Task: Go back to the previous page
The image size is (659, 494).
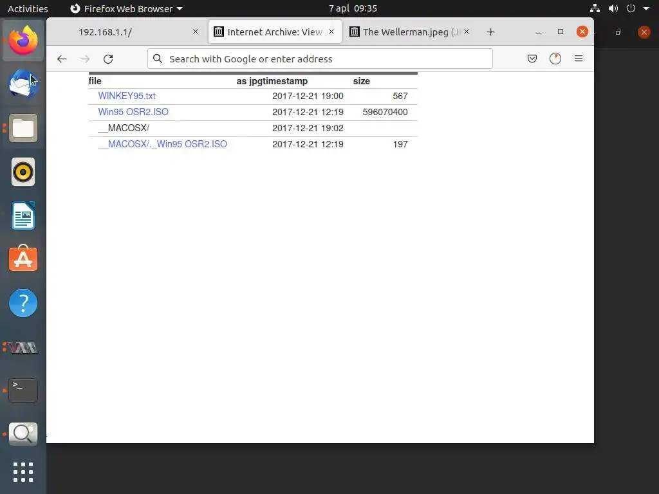Action: [x=62, y=59]
